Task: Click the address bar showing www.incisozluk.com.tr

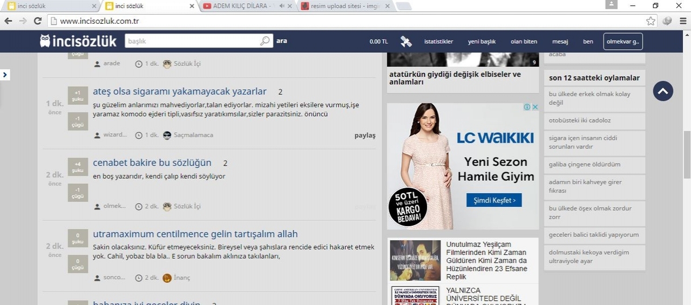Action: click(345, 21)
